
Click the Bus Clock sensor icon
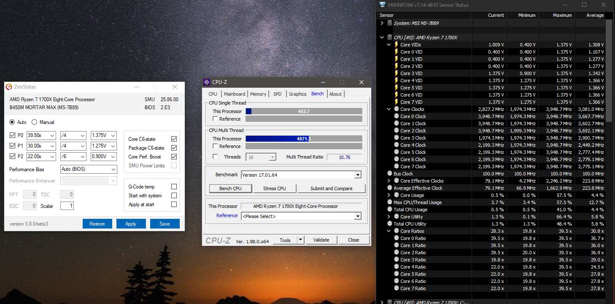[390, 174]
